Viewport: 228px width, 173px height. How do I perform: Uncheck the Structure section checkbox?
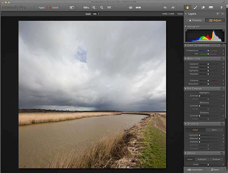coord(222,124)
